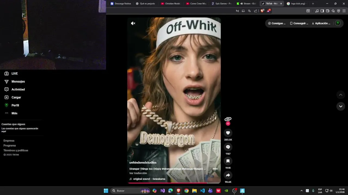Open the Brave Wallet icon
This screenshot has height=195, width=348.
(328, 11)
